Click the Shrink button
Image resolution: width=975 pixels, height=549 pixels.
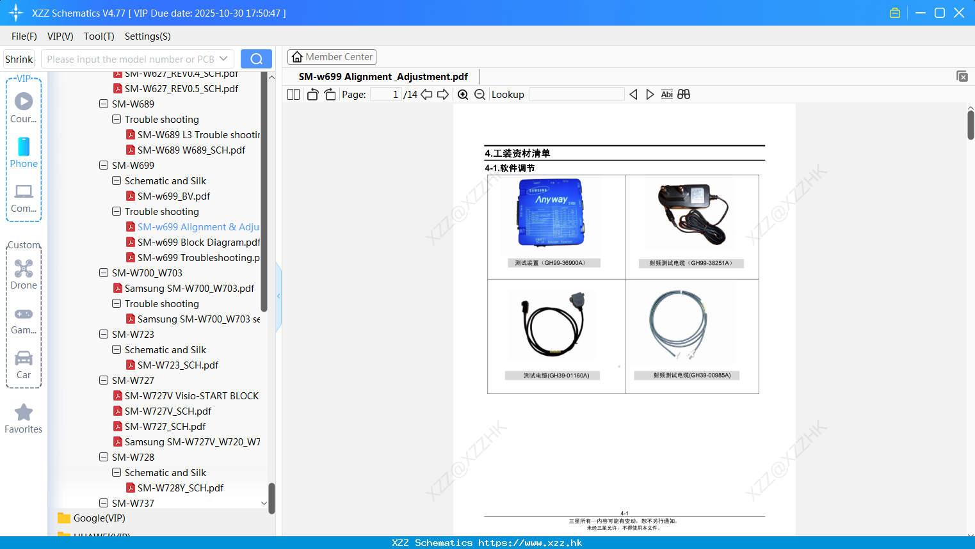(x=19, y=59)
